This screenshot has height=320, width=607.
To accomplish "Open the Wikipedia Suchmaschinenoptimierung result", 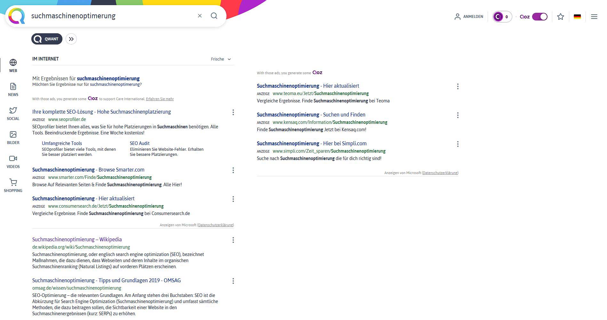I will [77, 239].
